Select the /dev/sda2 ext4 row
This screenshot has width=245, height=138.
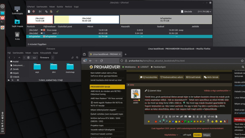coord(119,33)
